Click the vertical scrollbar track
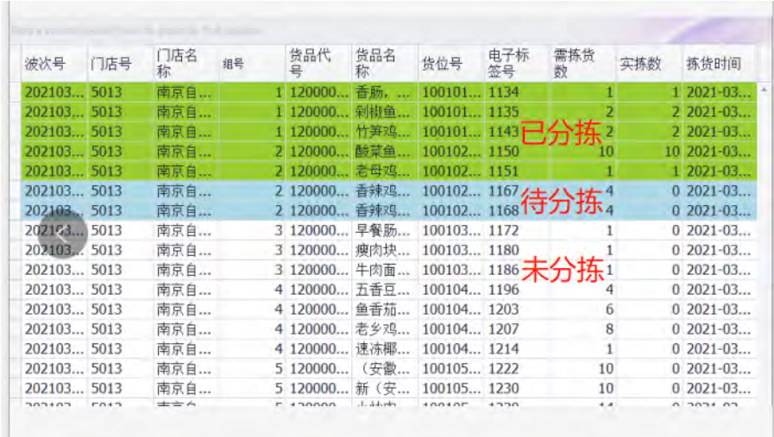The image size is (774, 437). click(763, 259)
